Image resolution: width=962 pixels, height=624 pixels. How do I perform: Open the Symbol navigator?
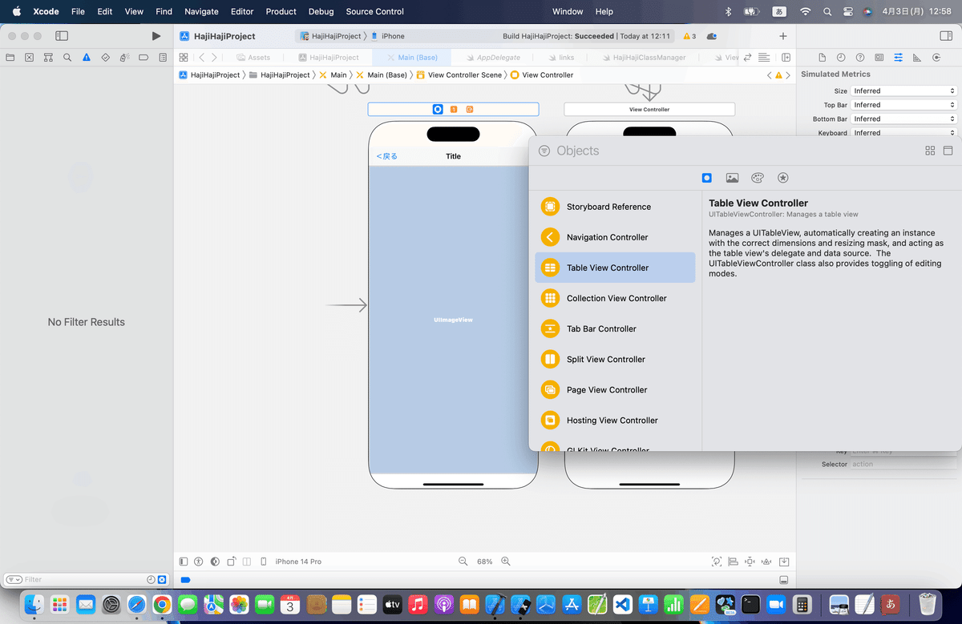coord(48,58)
